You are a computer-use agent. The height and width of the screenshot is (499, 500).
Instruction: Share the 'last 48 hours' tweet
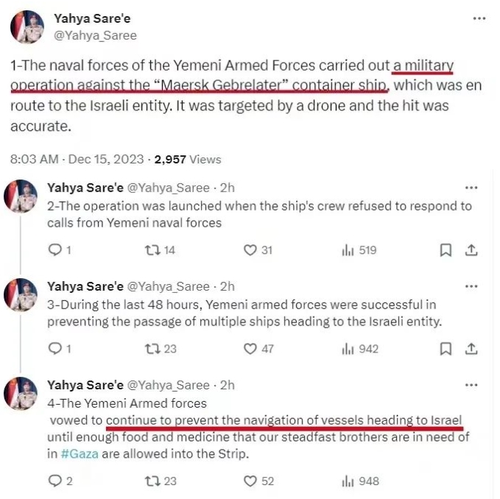(x=471, y=348)
